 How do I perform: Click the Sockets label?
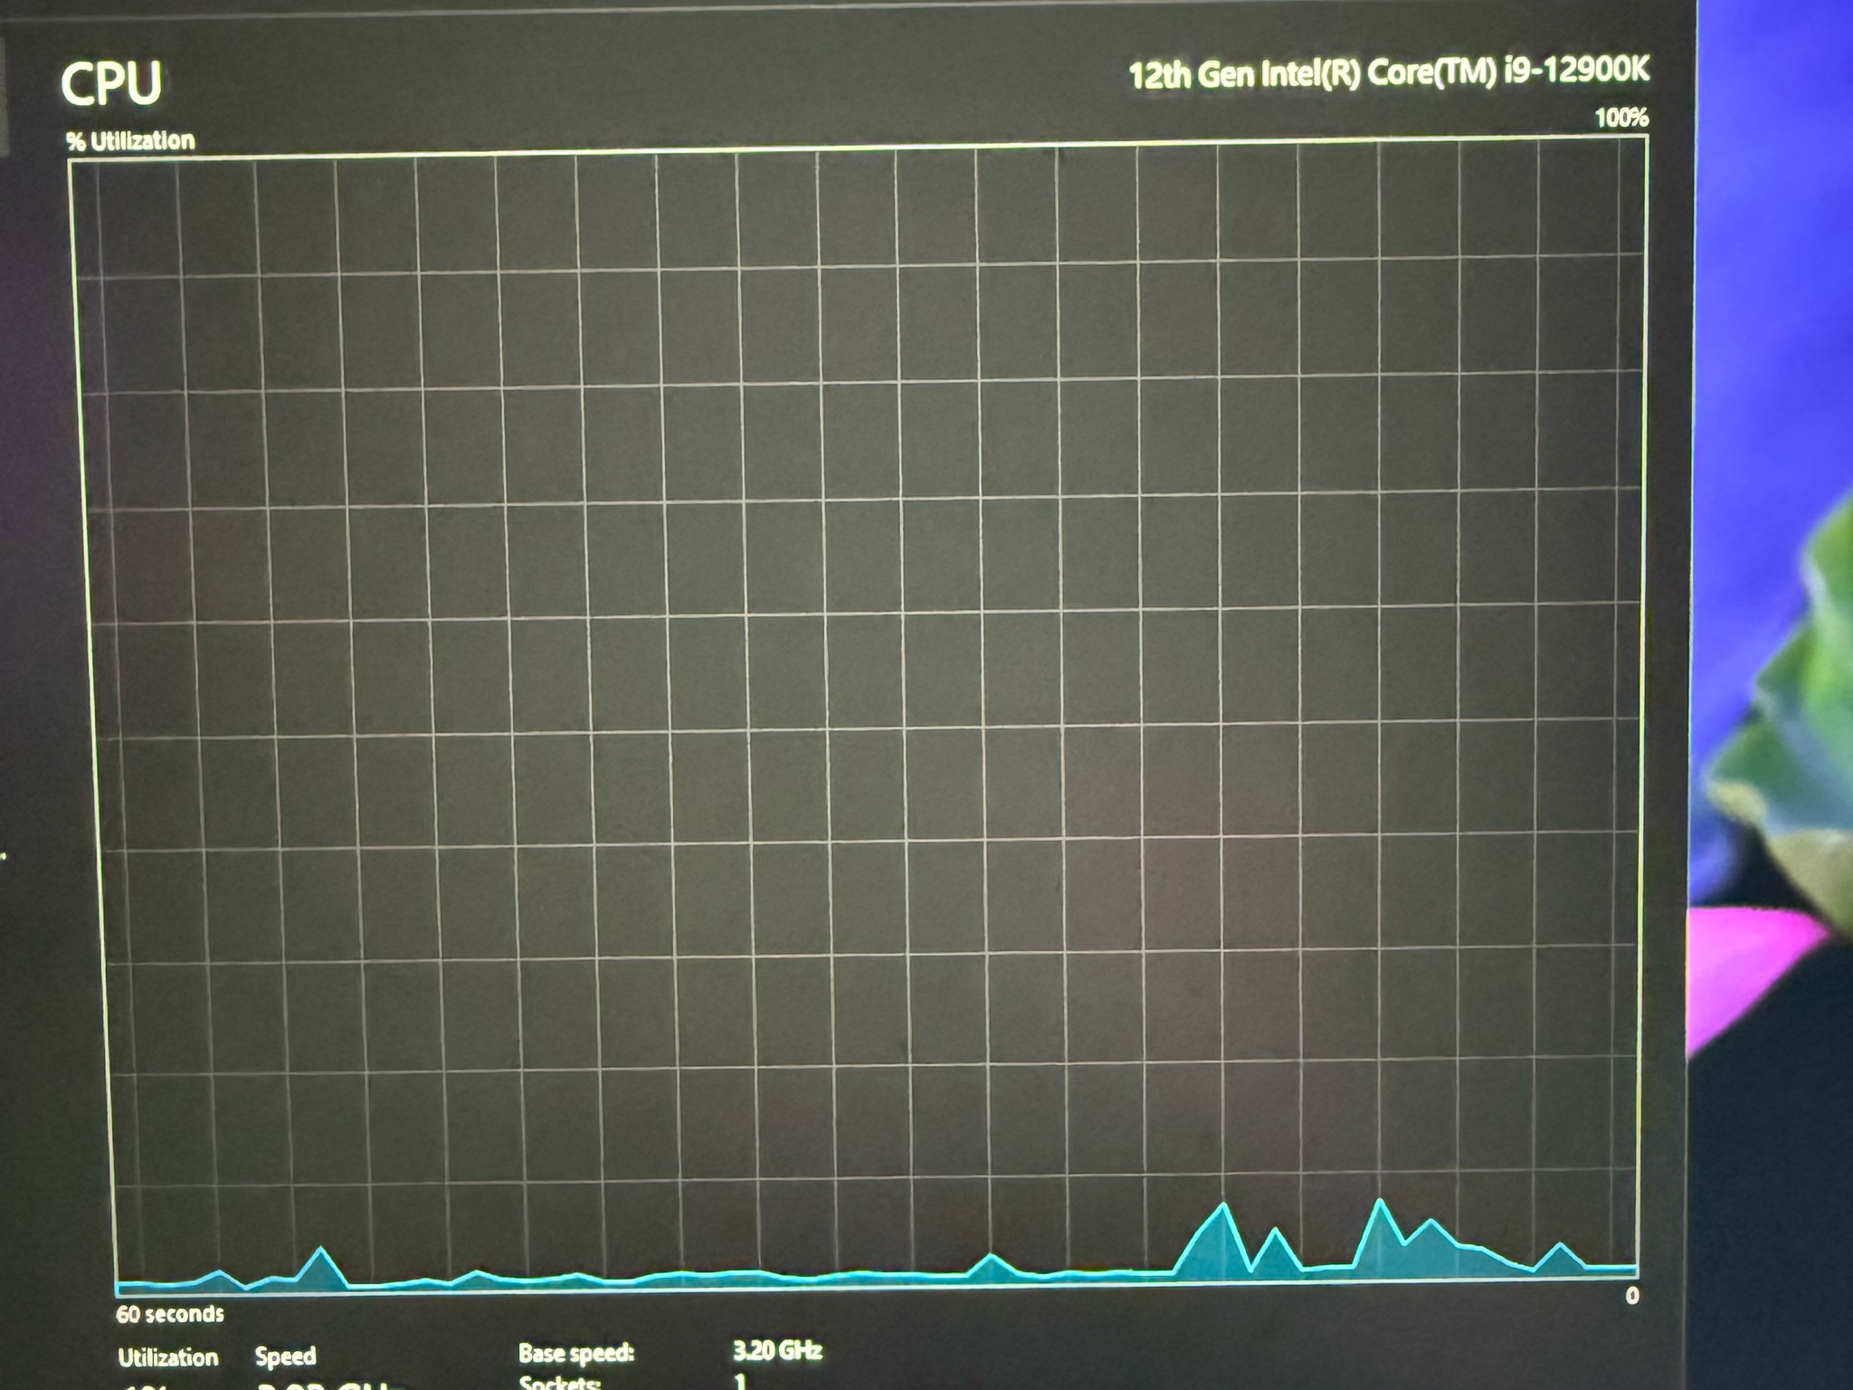(560, 1382)
